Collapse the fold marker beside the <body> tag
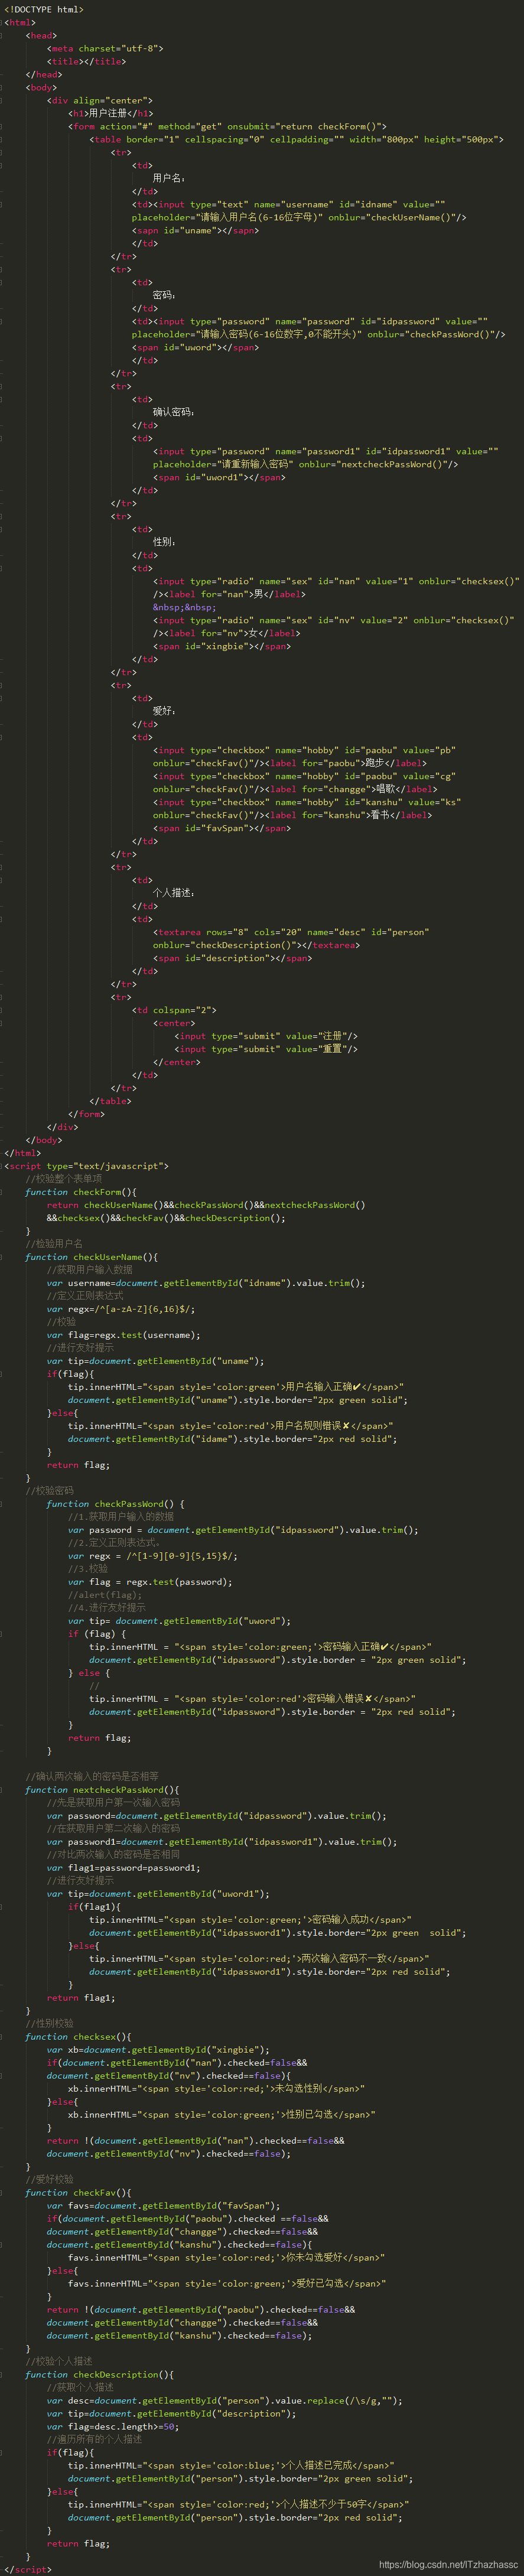524x2576 pixels. [x=2, y=88]
